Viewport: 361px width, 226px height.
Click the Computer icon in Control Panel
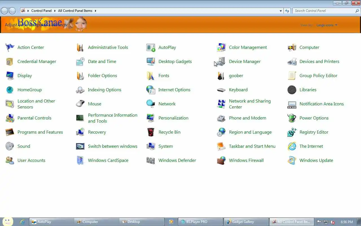click(x=292, y=47)
